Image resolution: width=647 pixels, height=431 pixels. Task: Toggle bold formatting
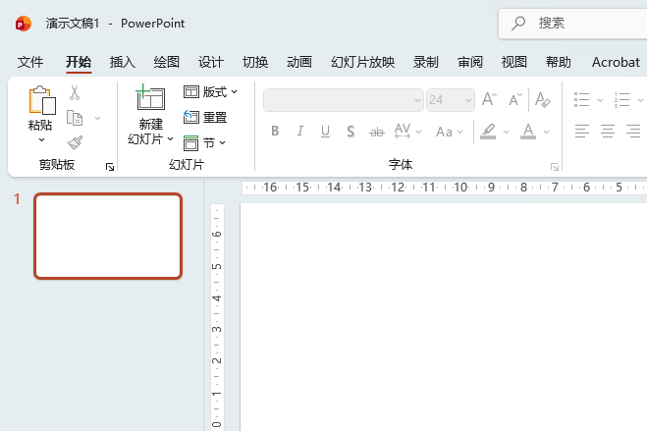click(275, 132)
